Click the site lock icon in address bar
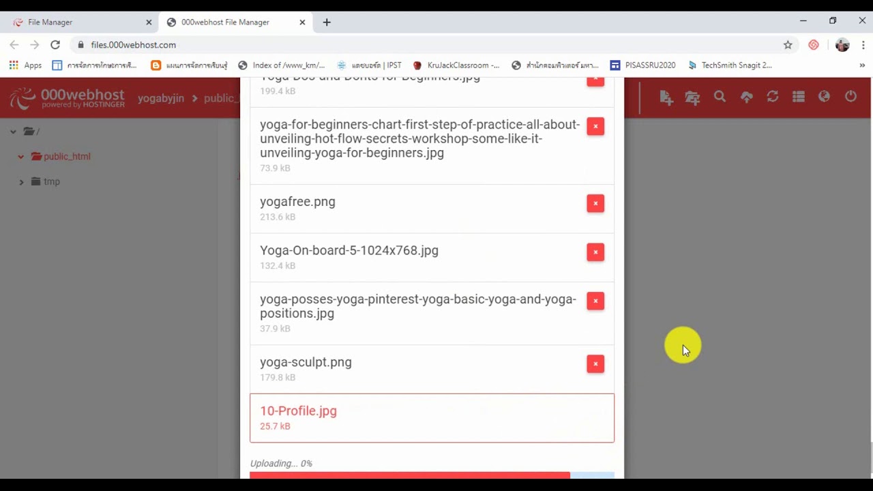This screenshot has height=491, width=873. 81,45
